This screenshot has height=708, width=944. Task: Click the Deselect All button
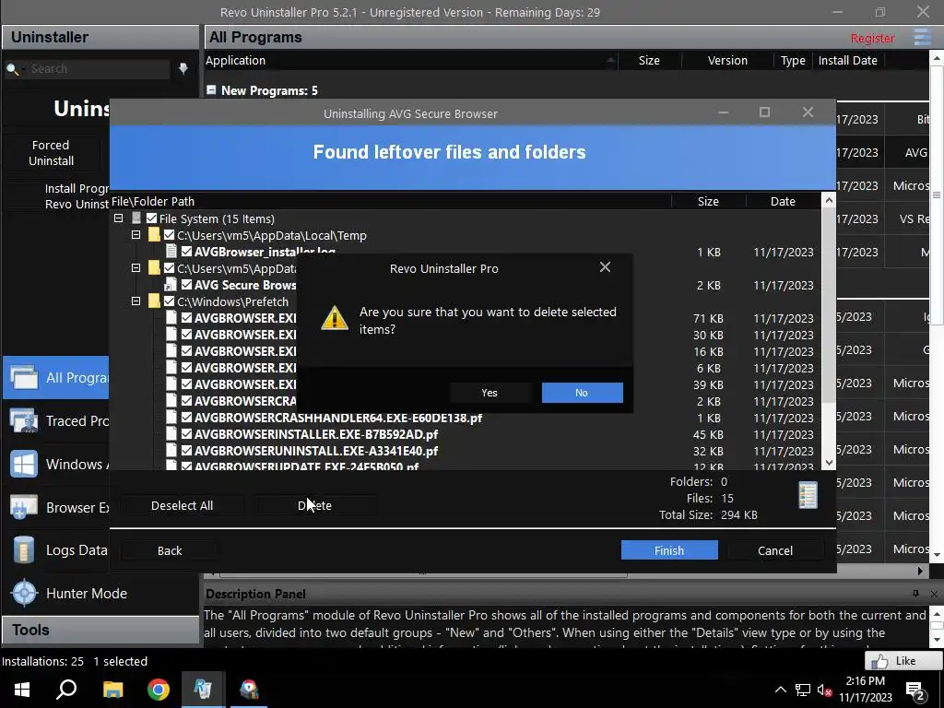[x=182, y=506]
